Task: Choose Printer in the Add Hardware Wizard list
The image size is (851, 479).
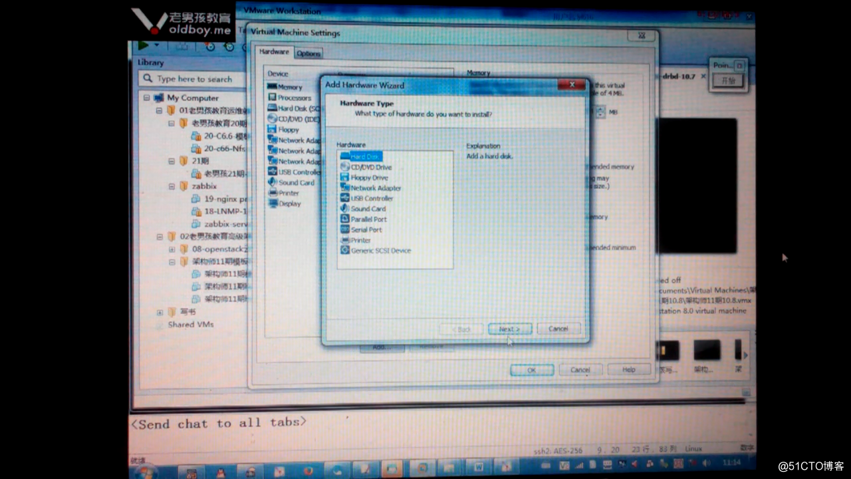Action: click(x=356, y=240)
